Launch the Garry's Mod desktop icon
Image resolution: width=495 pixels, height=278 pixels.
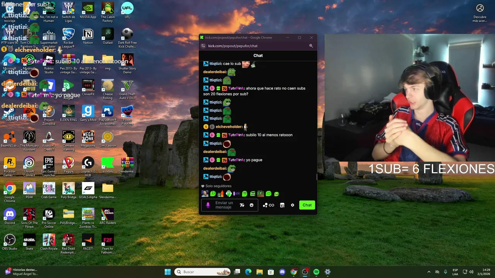coord(88,114)
